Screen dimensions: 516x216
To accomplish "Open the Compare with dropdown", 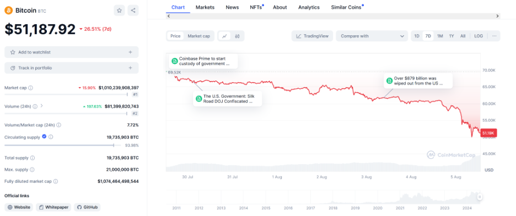I will pos(372,36).
